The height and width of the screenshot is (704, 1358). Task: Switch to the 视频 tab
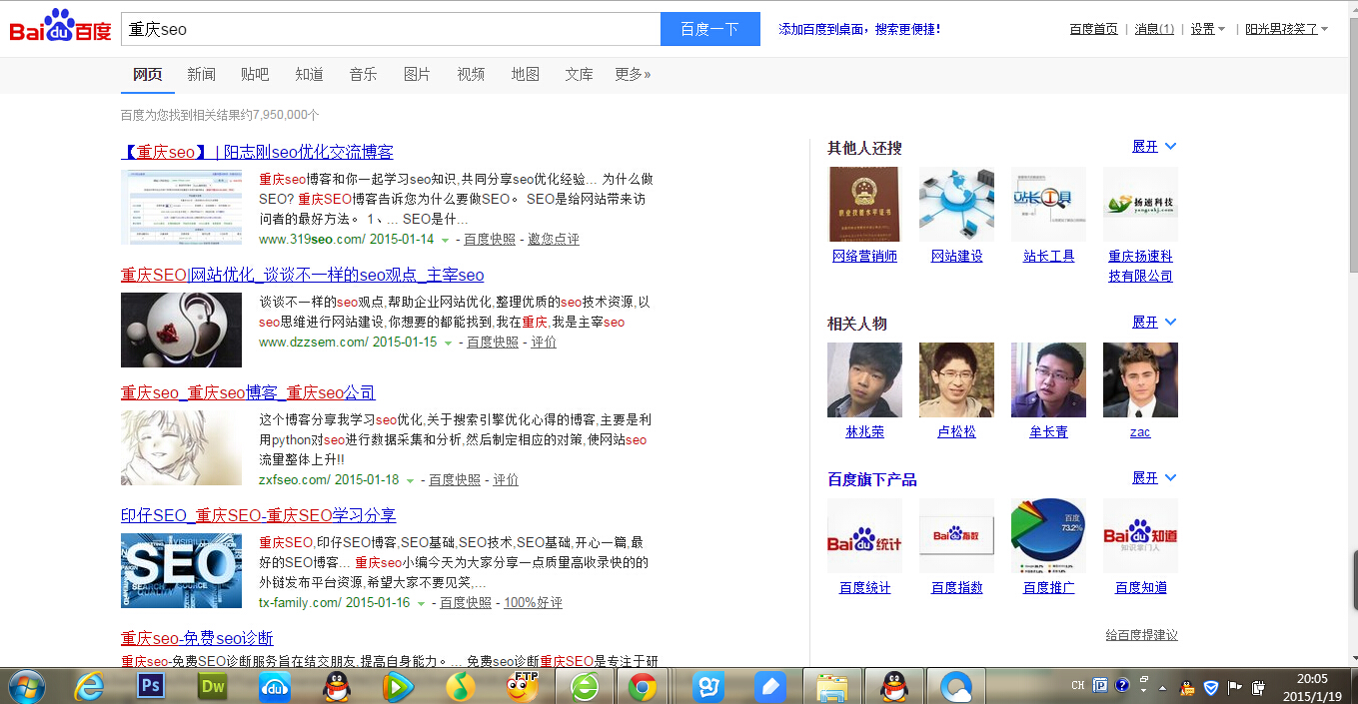471,74
